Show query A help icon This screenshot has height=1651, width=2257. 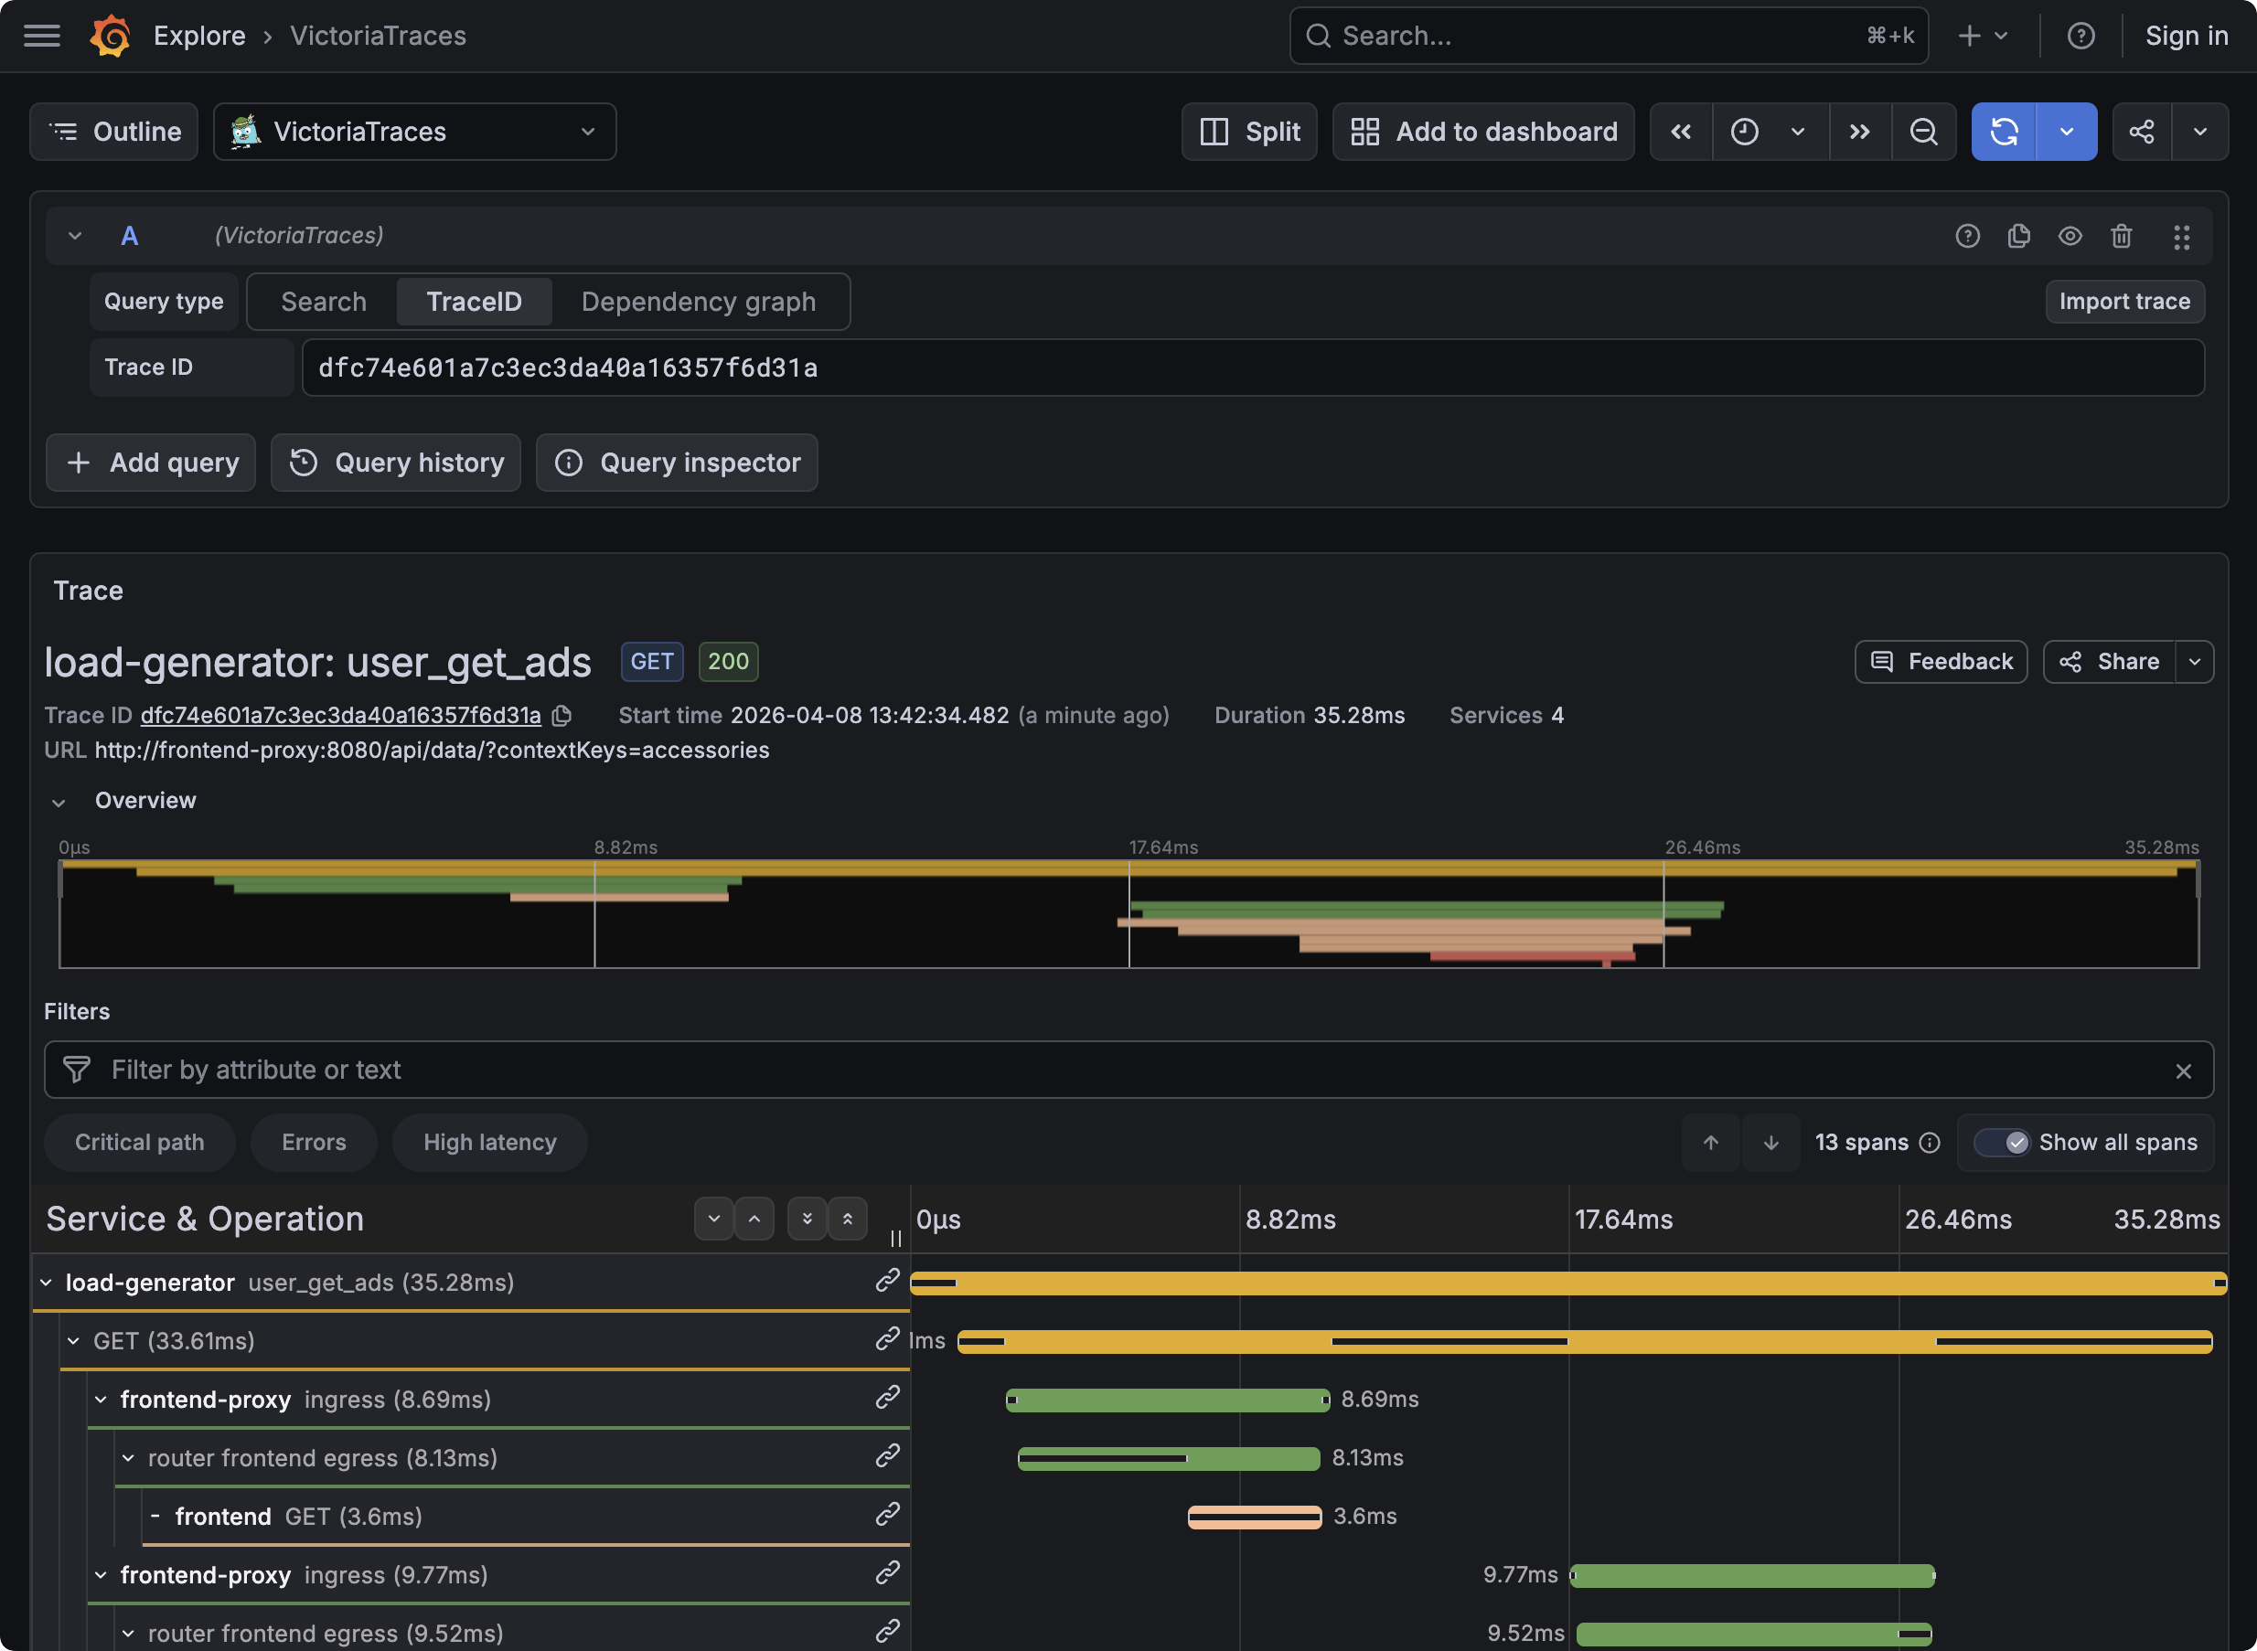click(x=1967, y=236)
